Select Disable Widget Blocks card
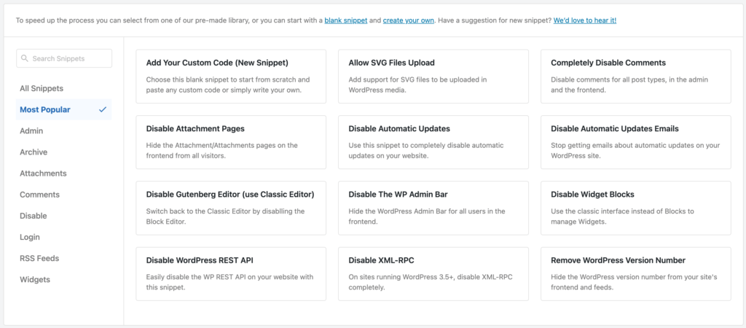Screen dimensions: 746x328 click(635, 208)
